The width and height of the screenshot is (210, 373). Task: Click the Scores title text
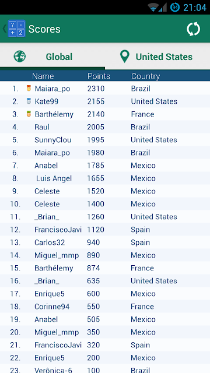(x=44, y=29)
